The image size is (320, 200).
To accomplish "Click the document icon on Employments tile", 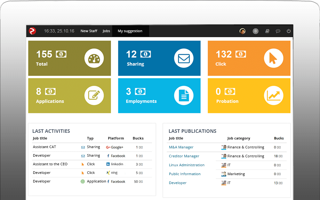I will tap(184, 96).
